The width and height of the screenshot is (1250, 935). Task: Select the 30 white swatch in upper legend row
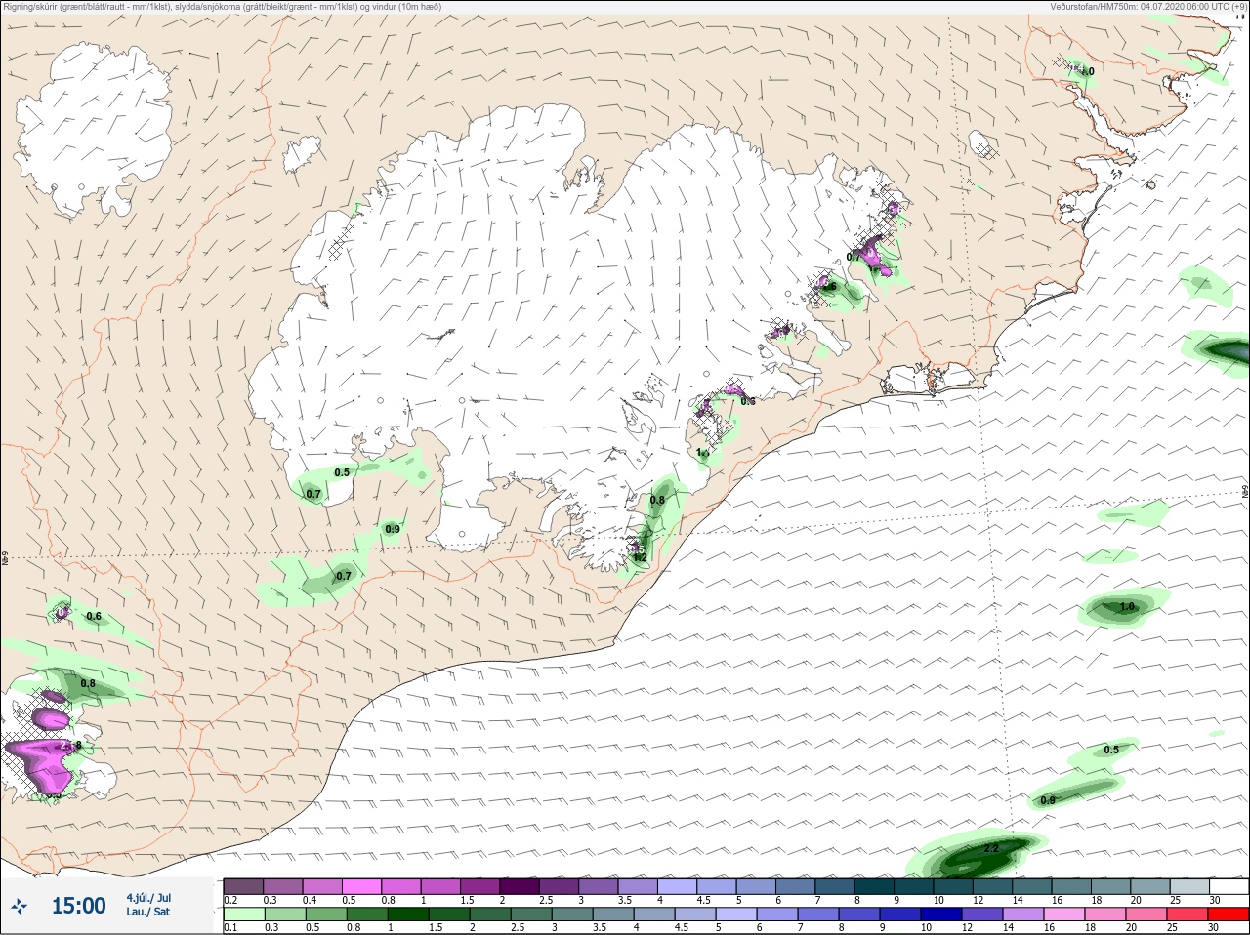pyautogui.click(x=1229, y=886)
